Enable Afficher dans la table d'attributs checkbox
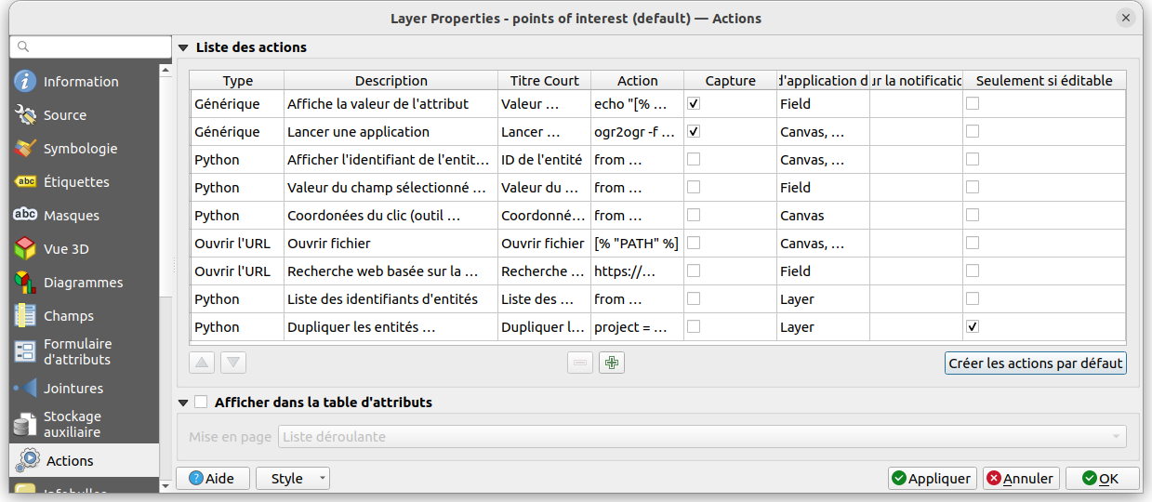Image resolution: width=1152 pixels, height=502 pixels. (x=201, y=403)
